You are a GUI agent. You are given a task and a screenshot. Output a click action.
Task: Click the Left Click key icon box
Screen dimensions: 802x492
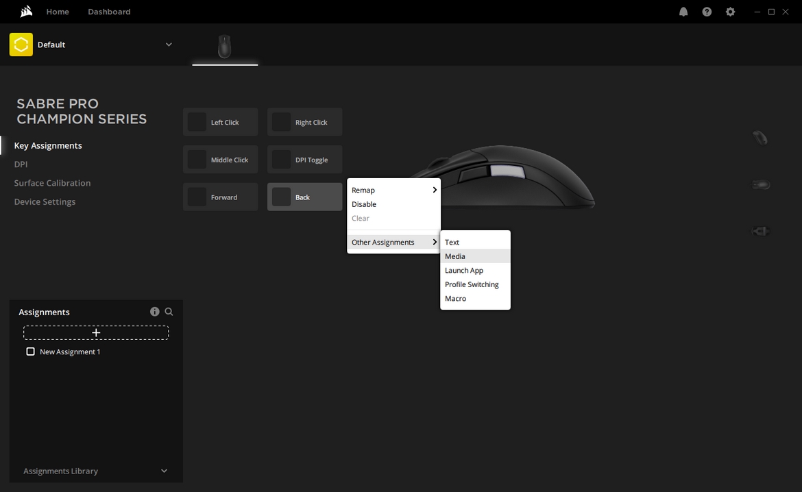coord(197,122)
